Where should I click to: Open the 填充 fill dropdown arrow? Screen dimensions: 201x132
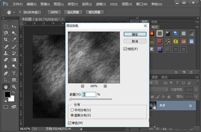coord(196,97)
